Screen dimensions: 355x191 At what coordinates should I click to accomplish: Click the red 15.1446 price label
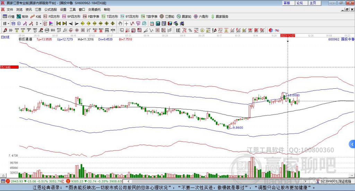9,67
